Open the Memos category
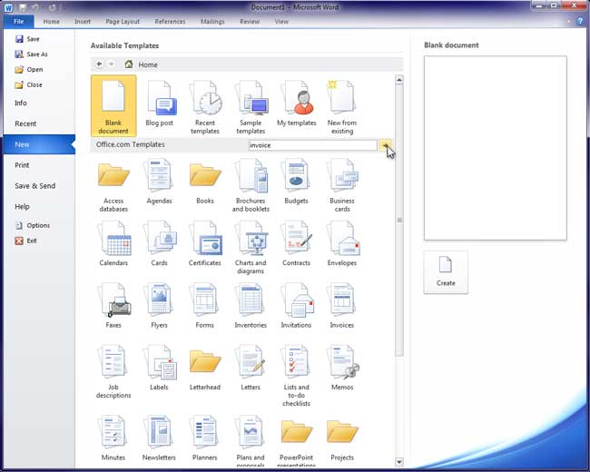Viewport: 590px width, 472px height. pyautogui.click(x=342, y=369)
